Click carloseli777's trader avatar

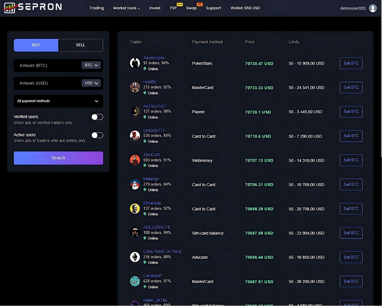135,136
